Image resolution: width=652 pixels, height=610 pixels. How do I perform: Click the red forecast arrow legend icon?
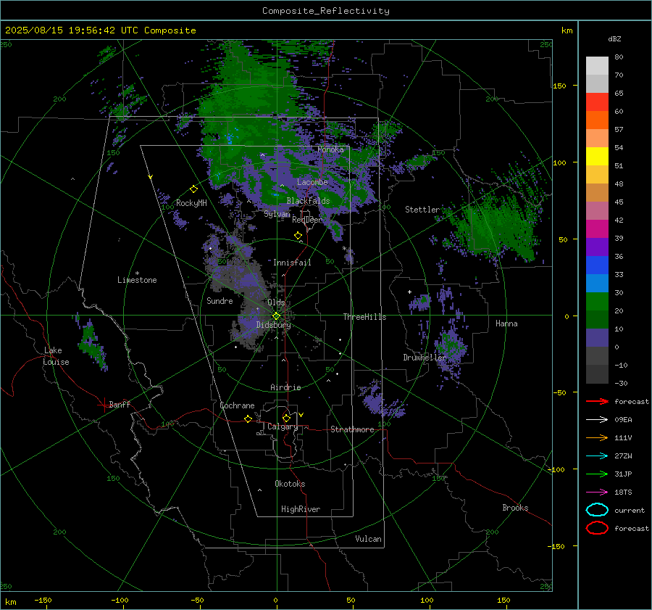click(597, 401)
